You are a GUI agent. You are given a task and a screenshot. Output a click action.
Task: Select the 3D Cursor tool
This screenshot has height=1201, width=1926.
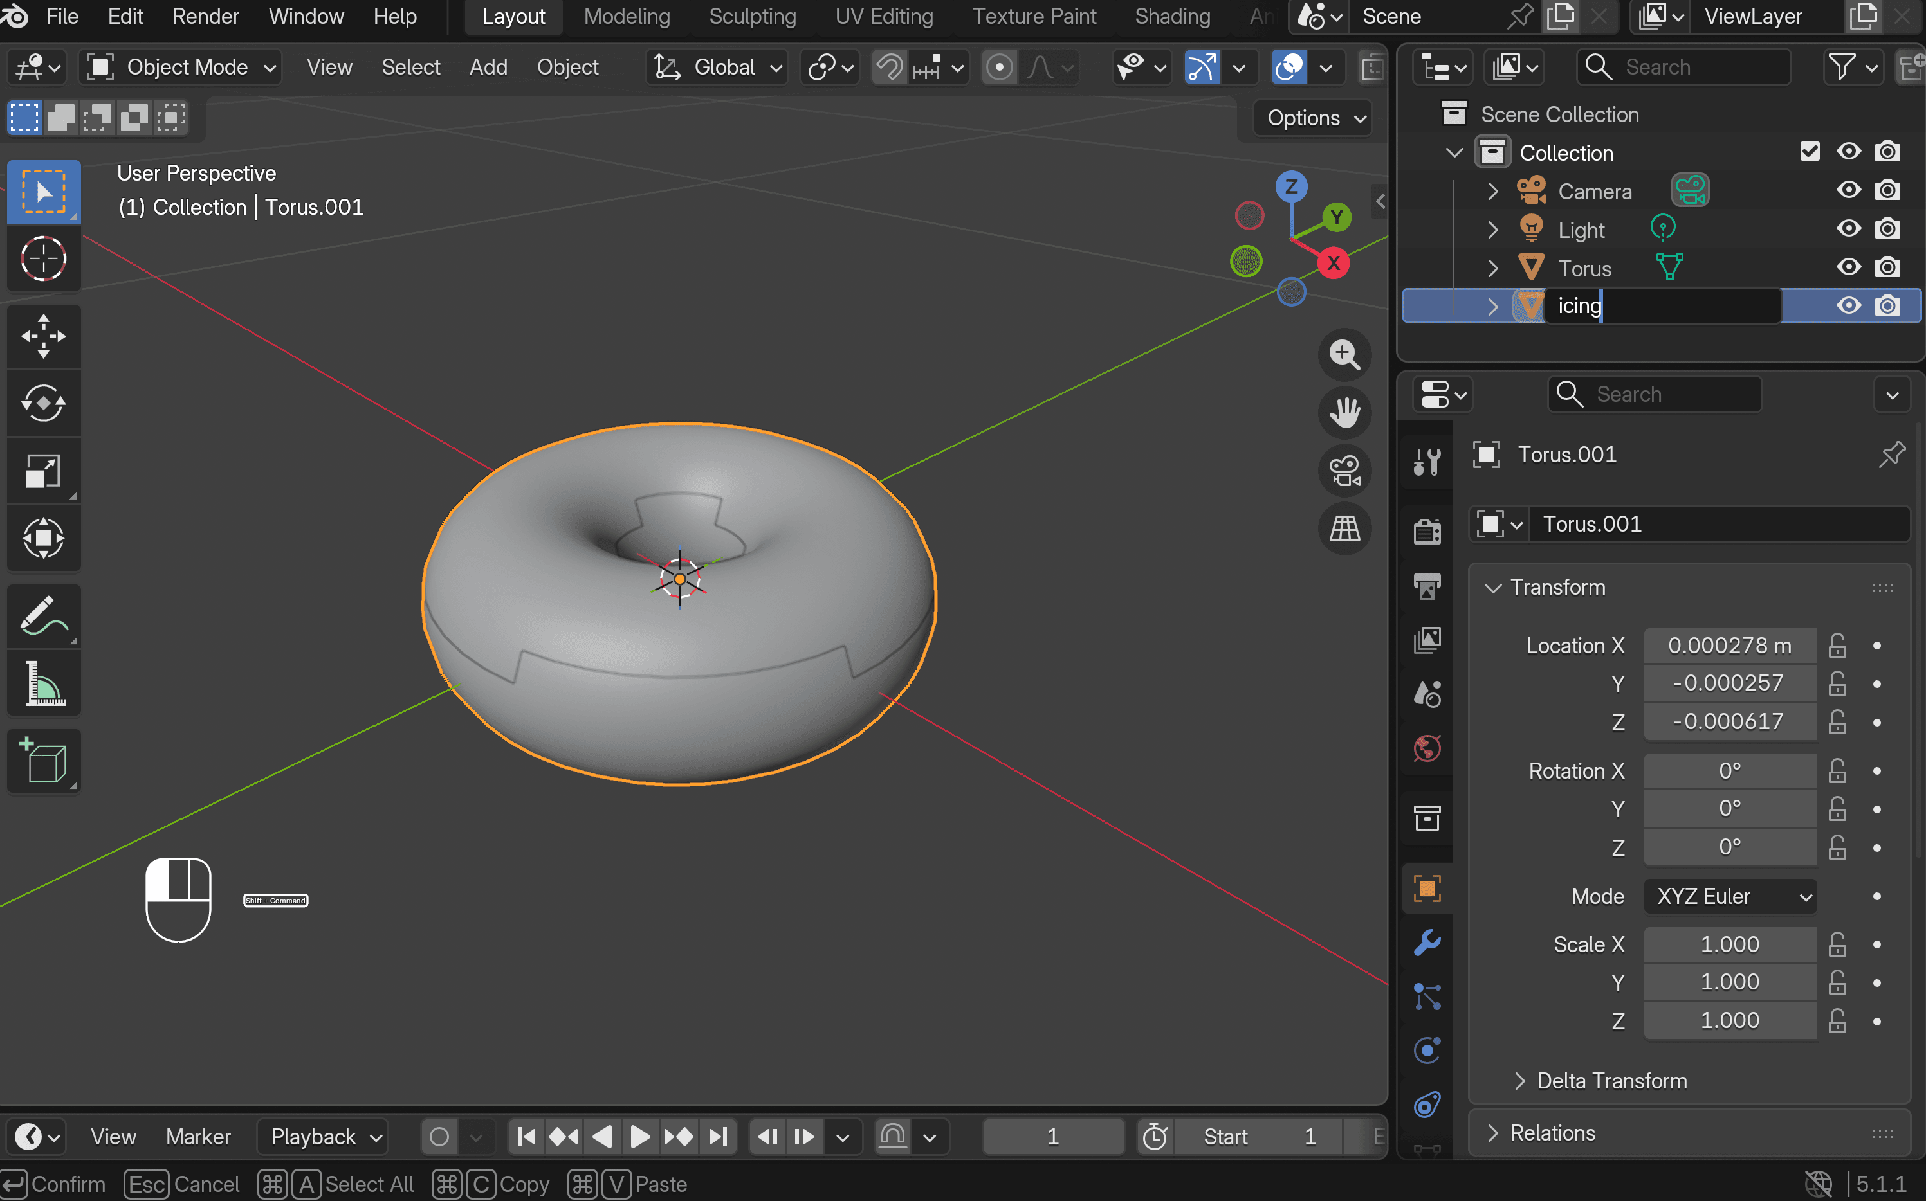click(x=44, y=258)
